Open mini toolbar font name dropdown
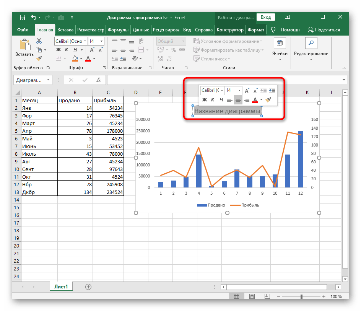The height and width of the screenshot is (311, 361). (x=222, y=90)
